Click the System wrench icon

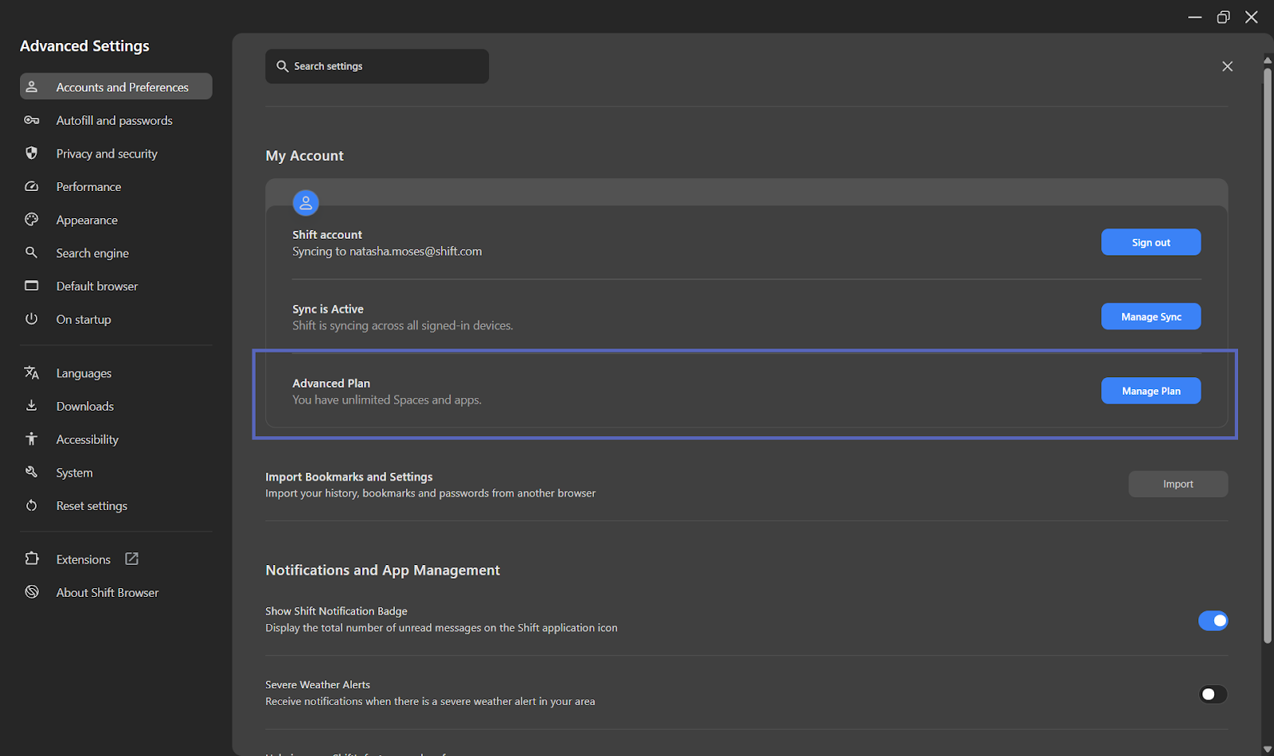[x=32, y=472]
